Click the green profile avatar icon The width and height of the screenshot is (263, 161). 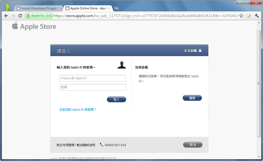click(8, 8)
